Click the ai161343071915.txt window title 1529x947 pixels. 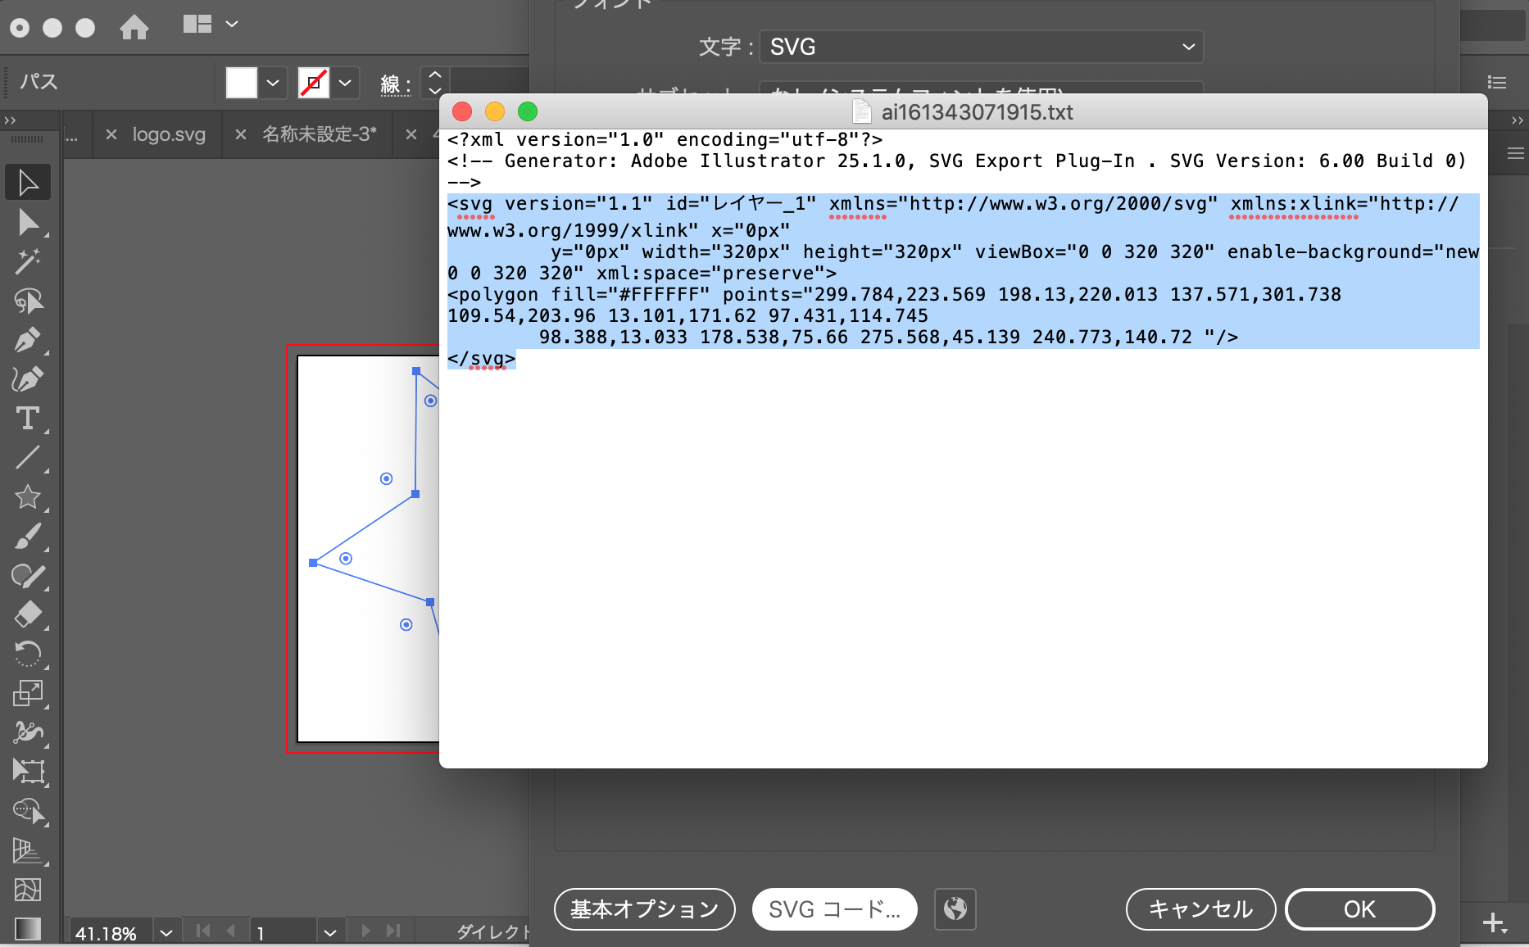tap(977, 112)
